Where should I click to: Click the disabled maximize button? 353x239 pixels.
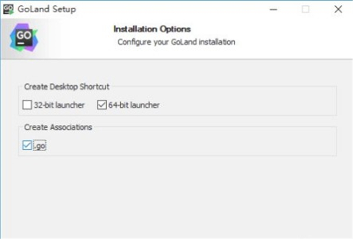tap(306, 9)
